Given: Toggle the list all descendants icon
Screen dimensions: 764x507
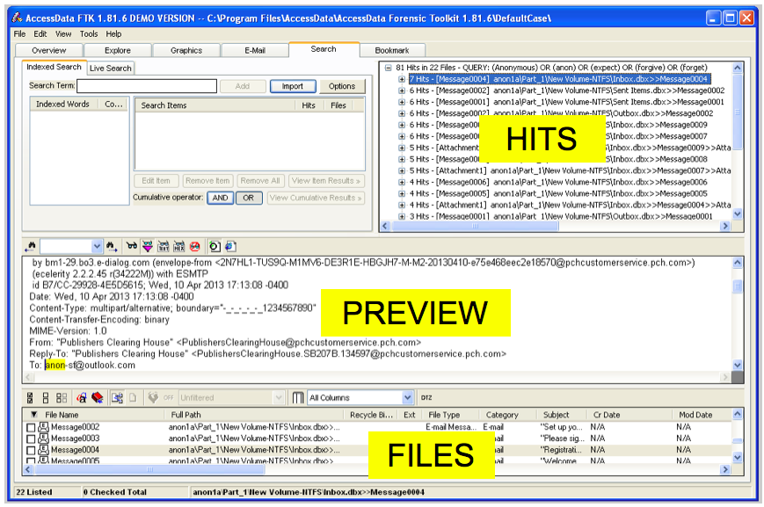Looking at the screenshot, I should tap(117, 398).
